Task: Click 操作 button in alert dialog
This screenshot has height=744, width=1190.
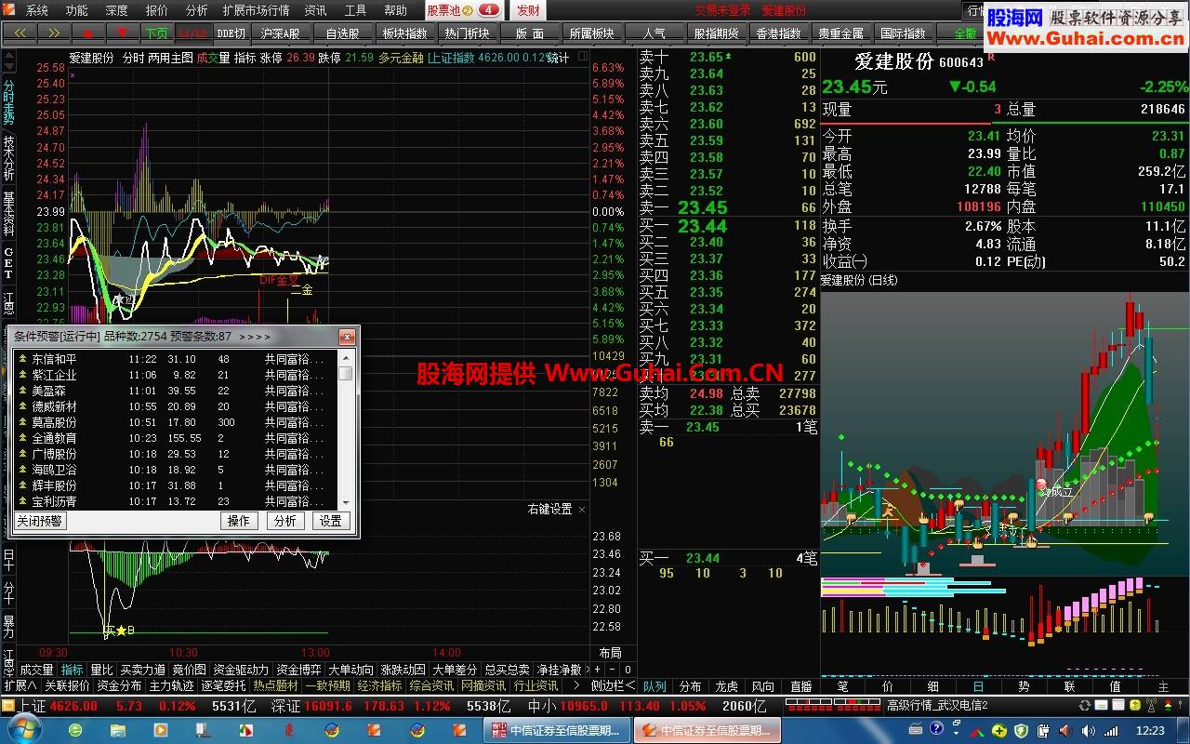Action: [x=239, y=521]
